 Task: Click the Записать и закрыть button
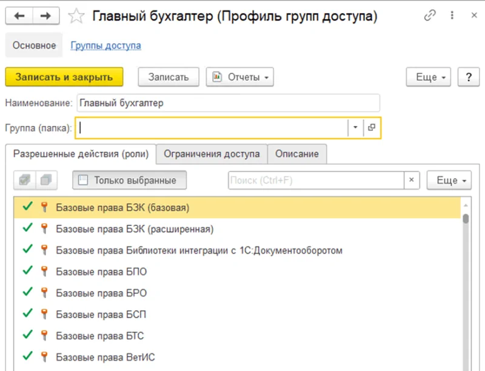[x=66, y=77]
